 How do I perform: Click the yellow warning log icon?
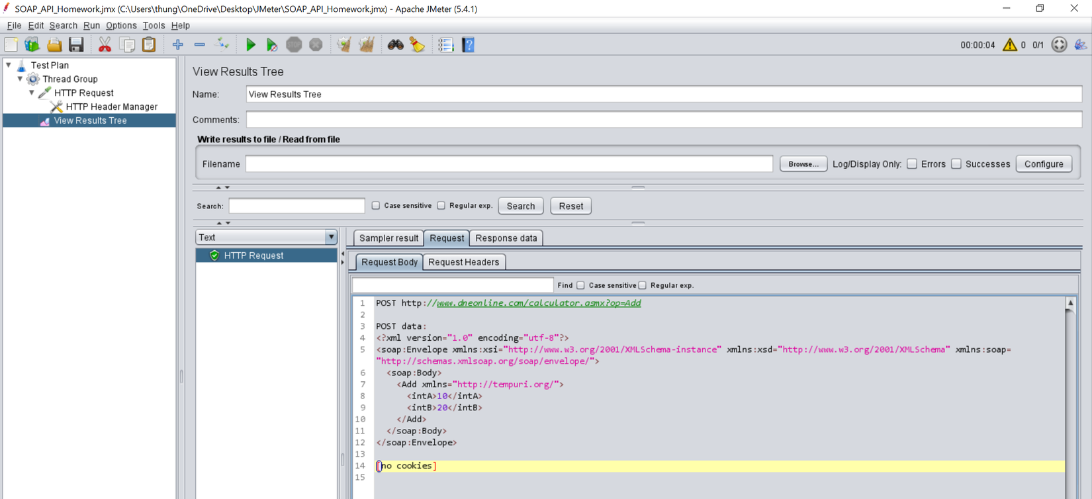1009,45
